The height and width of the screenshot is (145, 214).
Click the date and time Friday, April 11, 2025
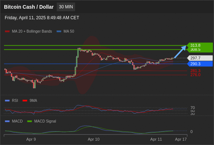click(42, 18)
